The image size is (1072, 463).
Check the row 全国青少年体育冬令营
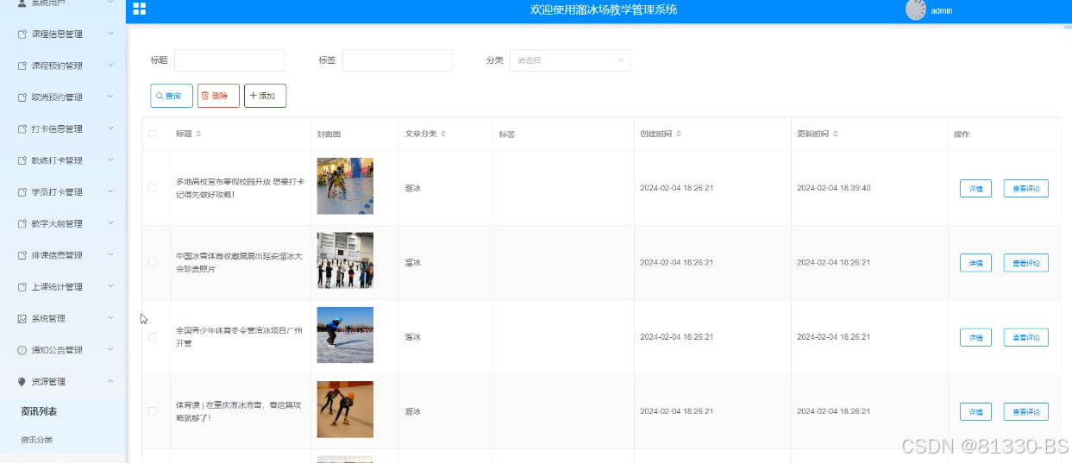click(x=153, y=336)
